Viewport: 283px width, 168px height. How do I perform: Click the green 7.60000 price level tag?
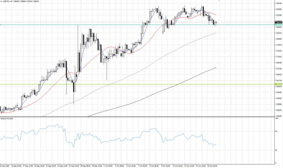coord(278,84)
